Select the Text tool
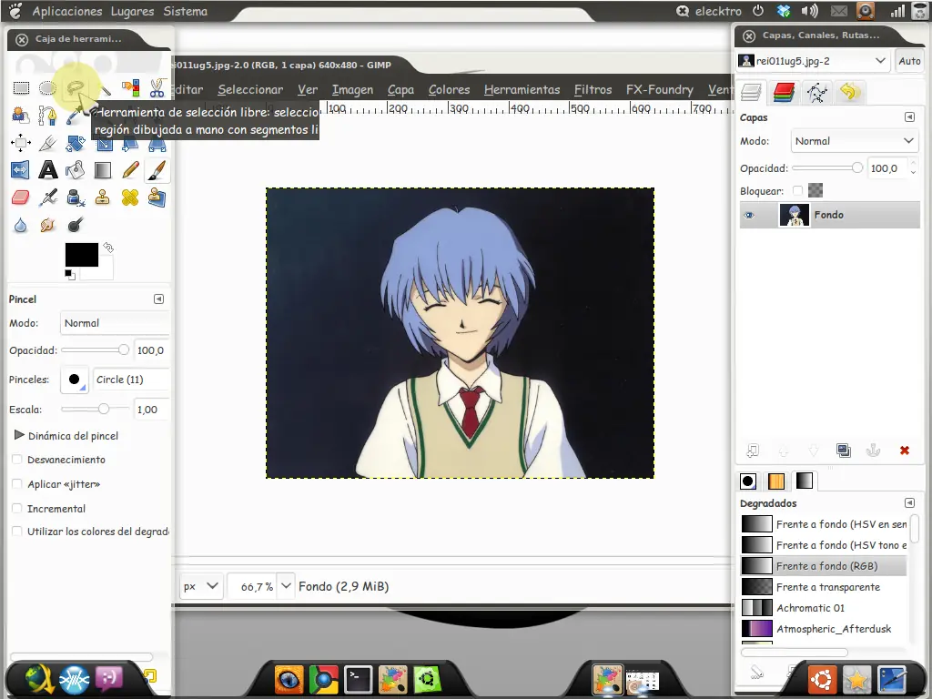The image size is (932, 699). [47, 170]
